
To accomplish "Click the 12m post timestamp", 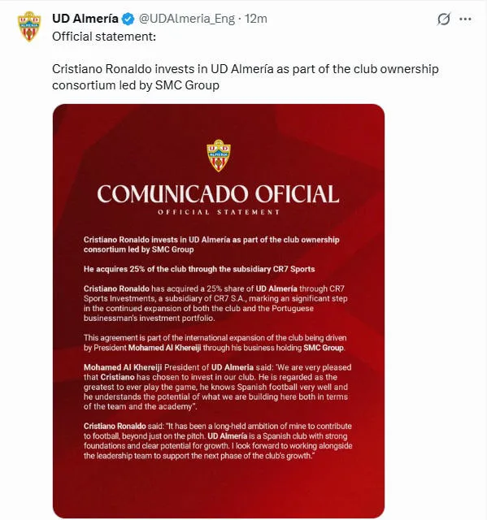I will [255, 19].
